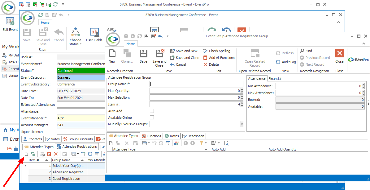The height and width of the screenshot is (190, 370).
Task: Increase Max Quantity with up spinner
Action: click(x=242, y=89)
